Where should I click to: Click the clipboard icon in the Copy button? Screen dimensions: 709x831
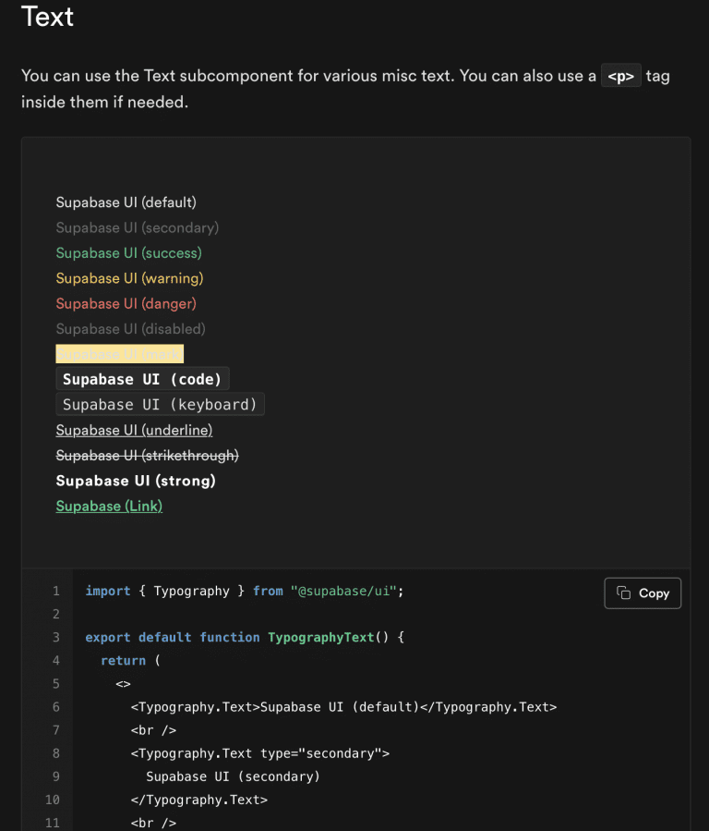tap(624, 593)
